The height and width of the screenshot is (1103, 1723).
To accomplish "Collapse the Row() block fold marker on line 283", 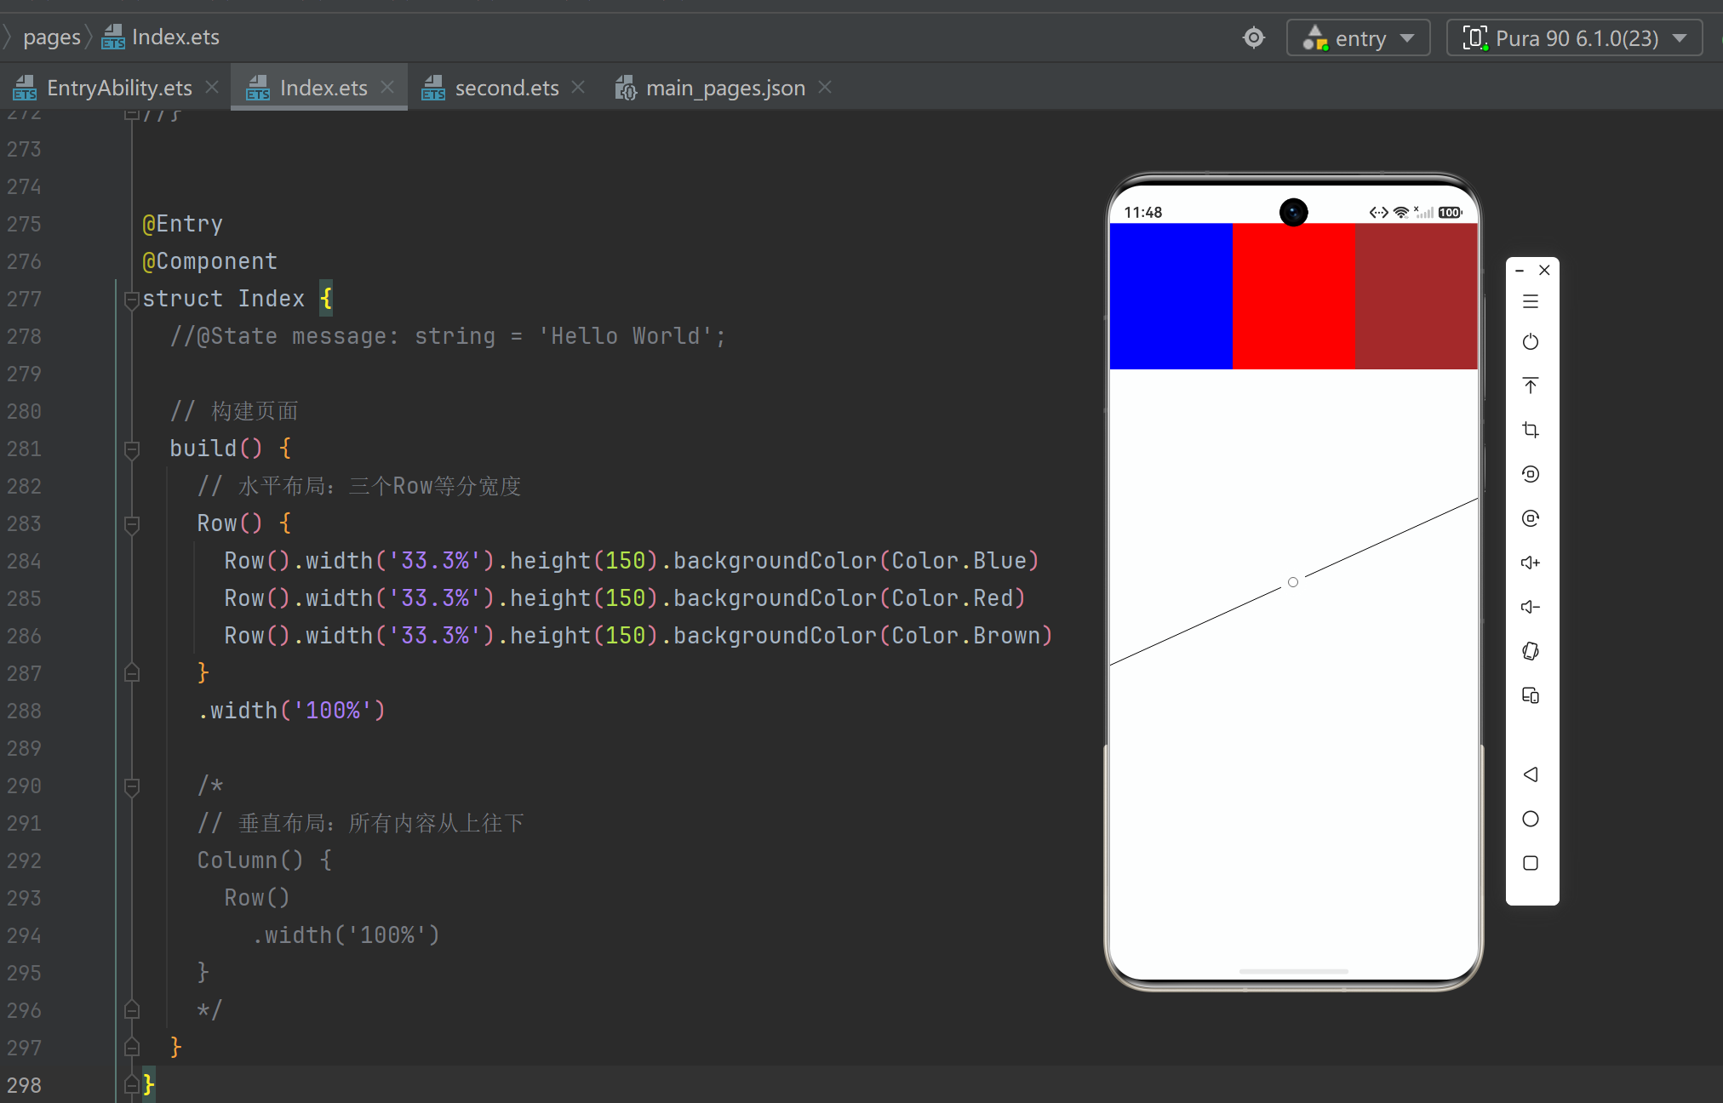I will pyautogui.click(x=132, y=524).
